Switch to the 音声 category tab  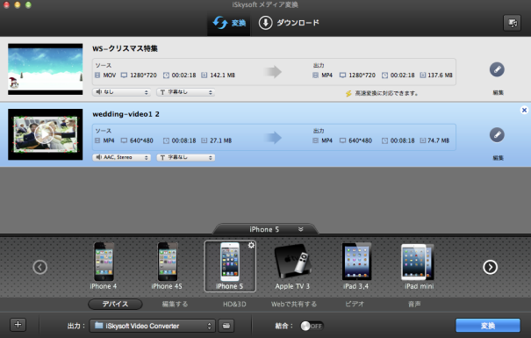(x=414, y=304)
